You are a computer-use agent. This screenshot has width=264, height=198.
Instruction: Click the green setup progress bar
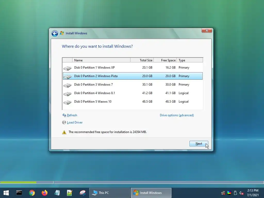(18, 182)
